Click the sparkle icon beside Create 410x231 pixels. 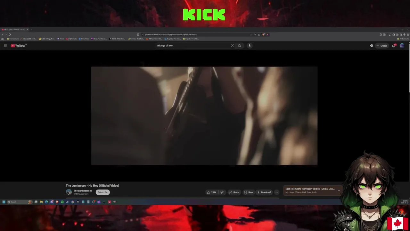(372, 46)
